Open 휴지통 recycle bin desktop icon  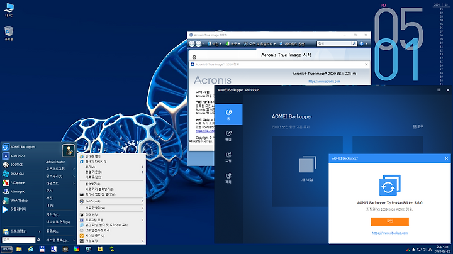(9, 33)
